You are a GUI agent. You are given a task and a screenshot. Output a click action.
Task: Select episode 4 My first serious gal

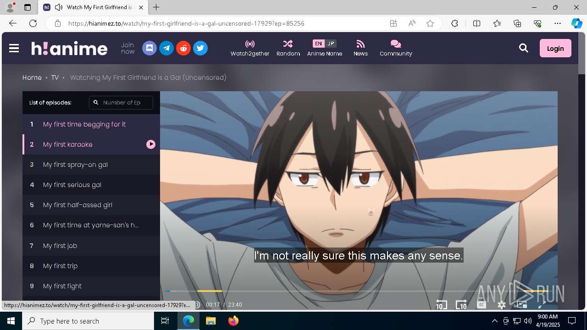pyautogui.click(x=91, y=185)
